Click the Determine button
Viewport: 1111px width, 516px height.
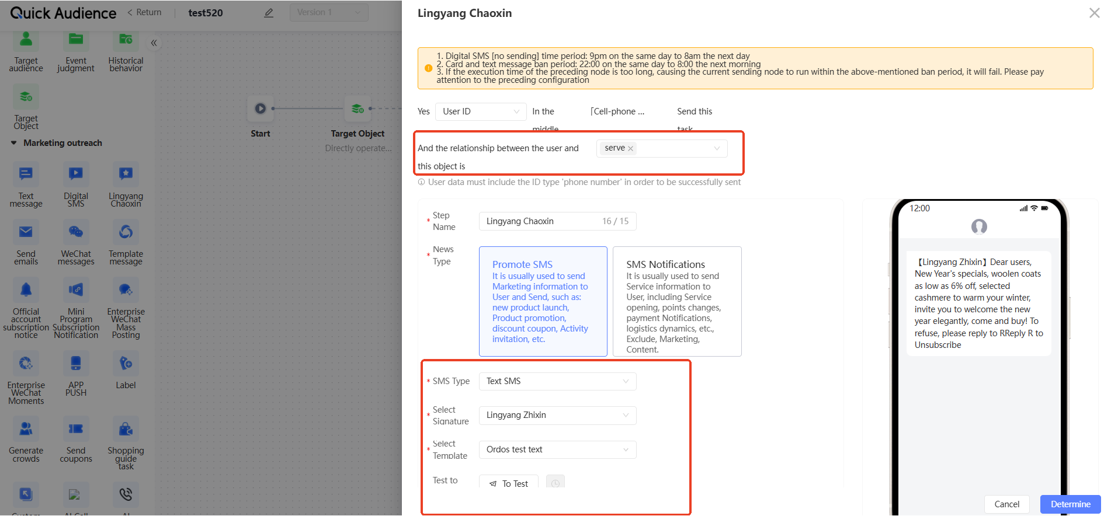pyautogui.click(x=1070, y=504)
